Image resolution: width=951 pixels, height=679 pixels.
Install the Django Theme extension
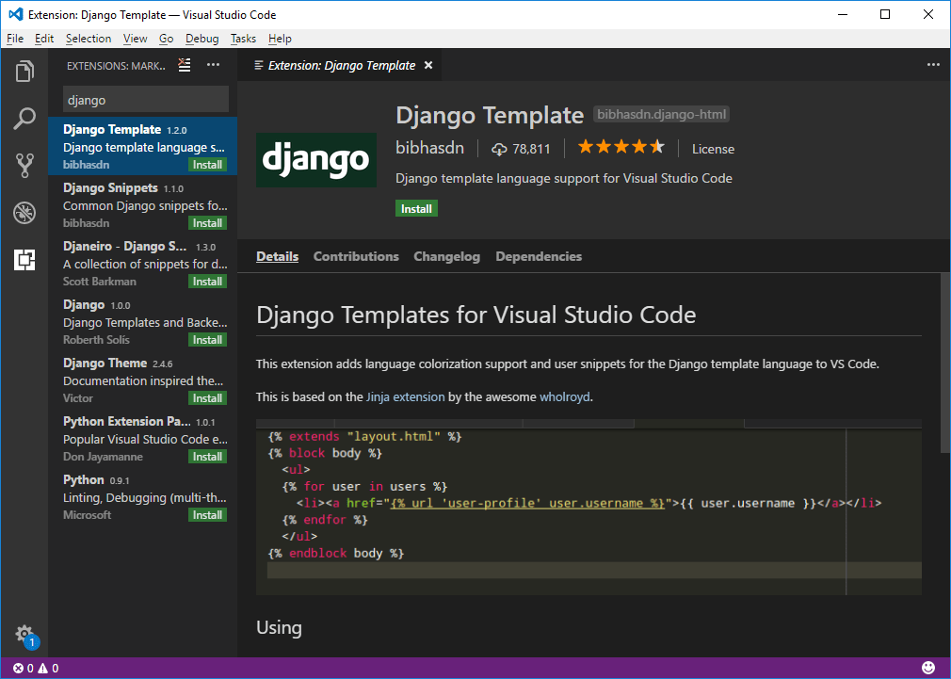coord(207,397)
